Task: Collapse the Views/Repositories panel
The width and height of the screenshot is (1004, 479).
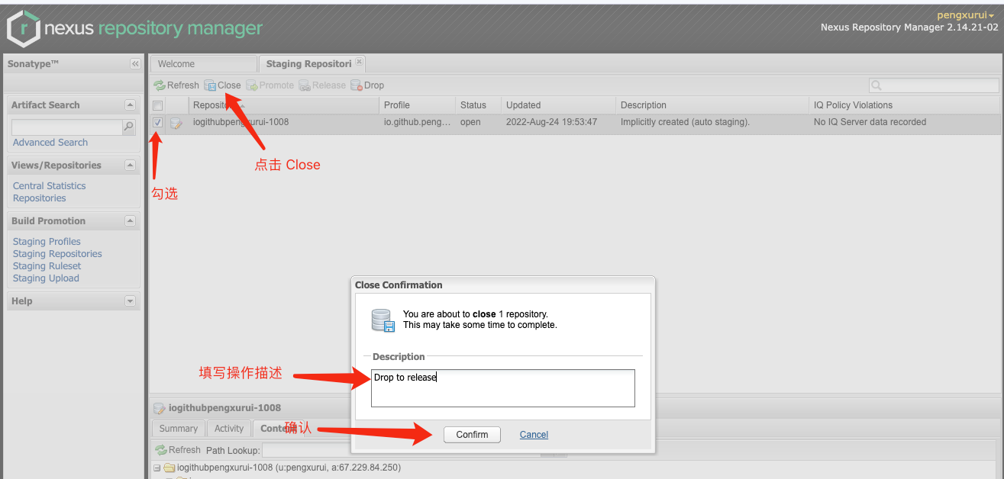Action: [130, 166]
